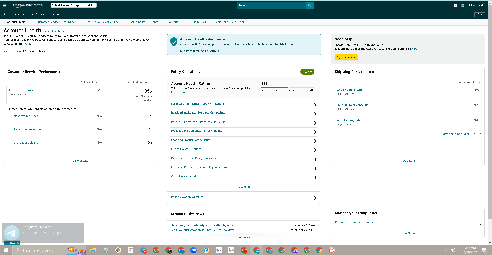Click into the Seller Central search field
492x255 pixels.
coord(271,5)
